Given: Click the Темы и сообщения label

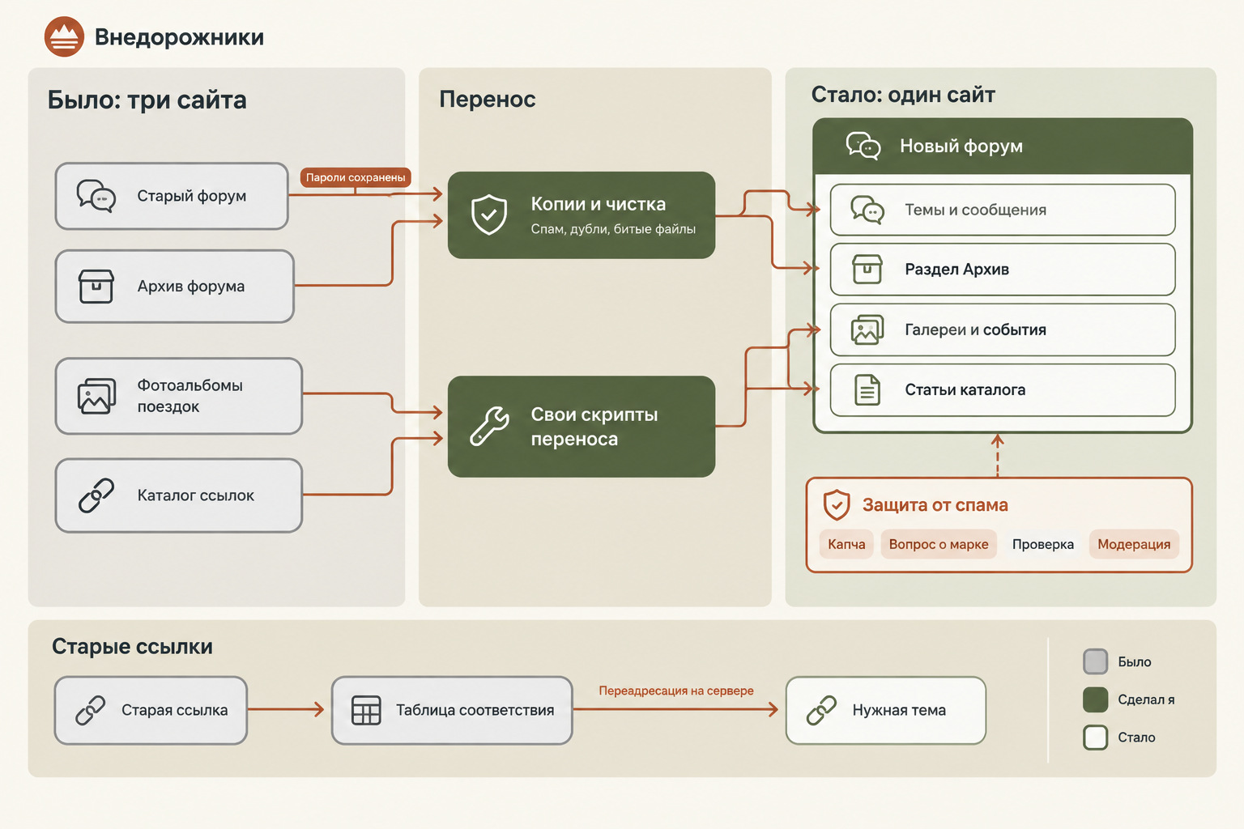Looking at the screenshot, I should [x=975, y=210].
